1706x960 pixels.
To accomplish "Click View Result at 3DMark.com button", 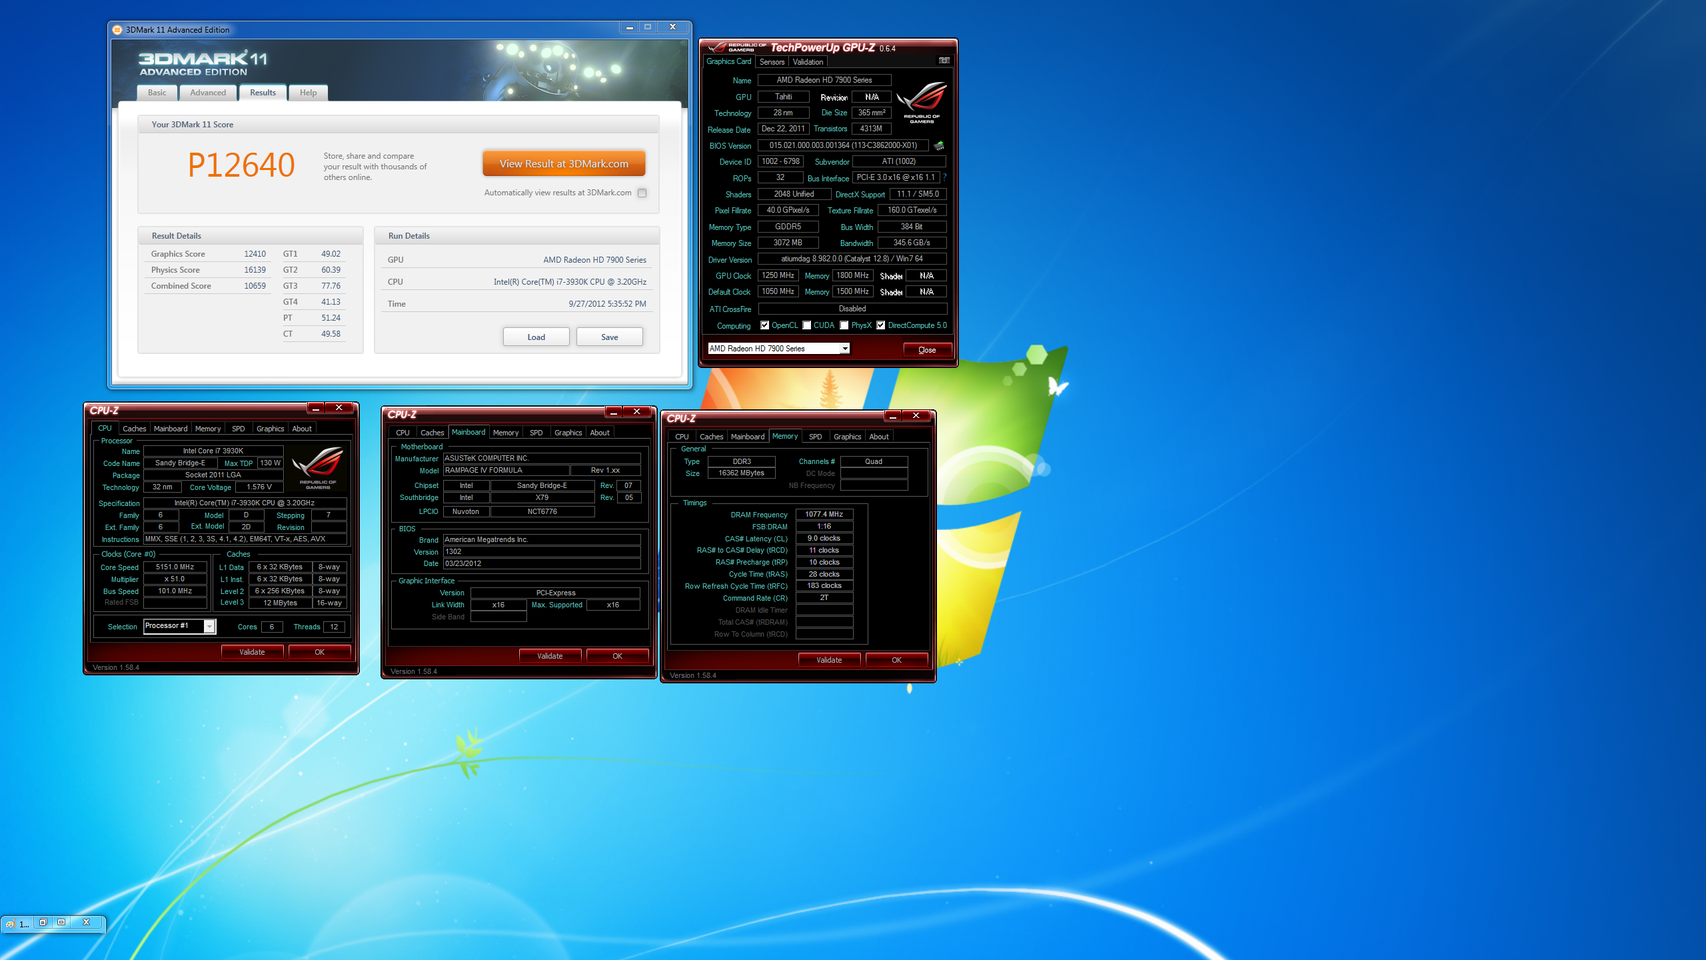I will 564,163.
